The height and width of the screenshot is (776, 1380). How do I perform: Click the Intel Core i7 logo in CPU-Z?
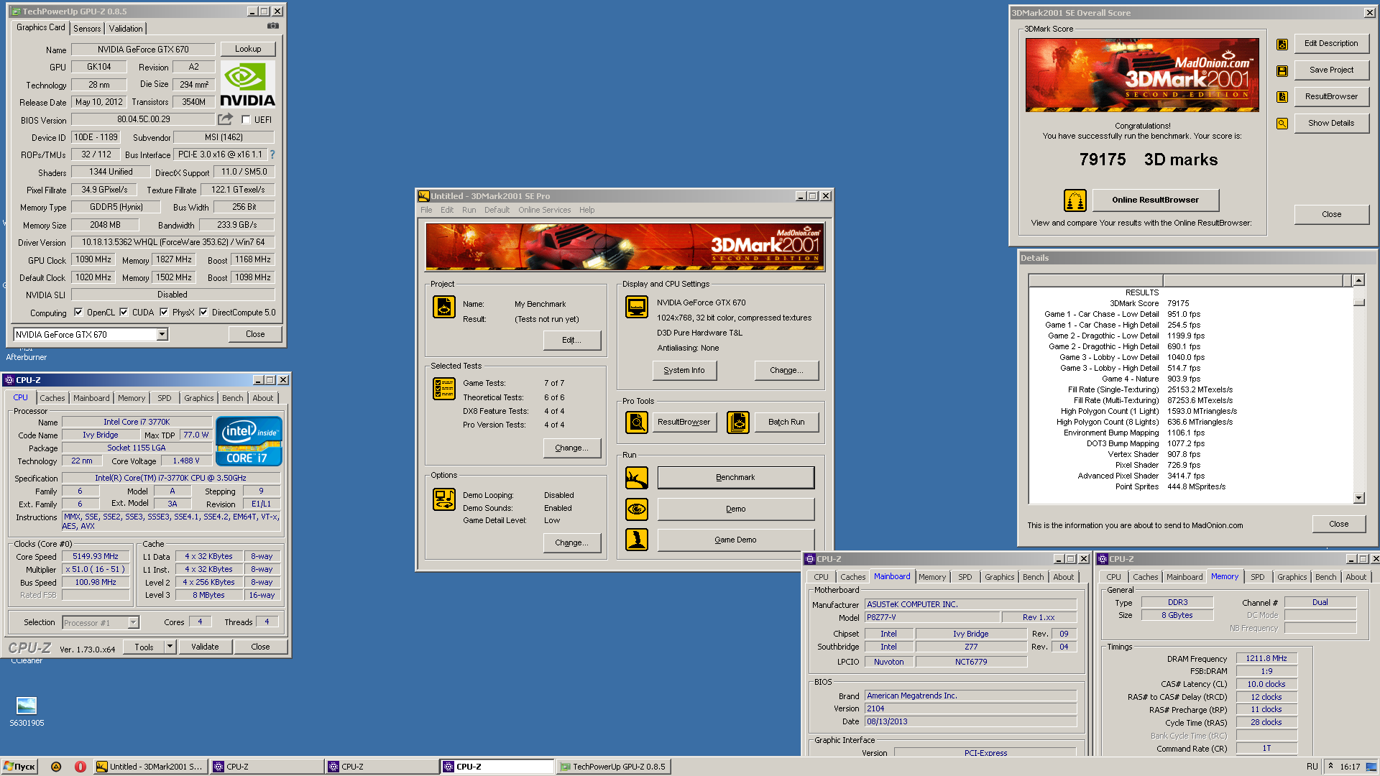coord(249,441)
